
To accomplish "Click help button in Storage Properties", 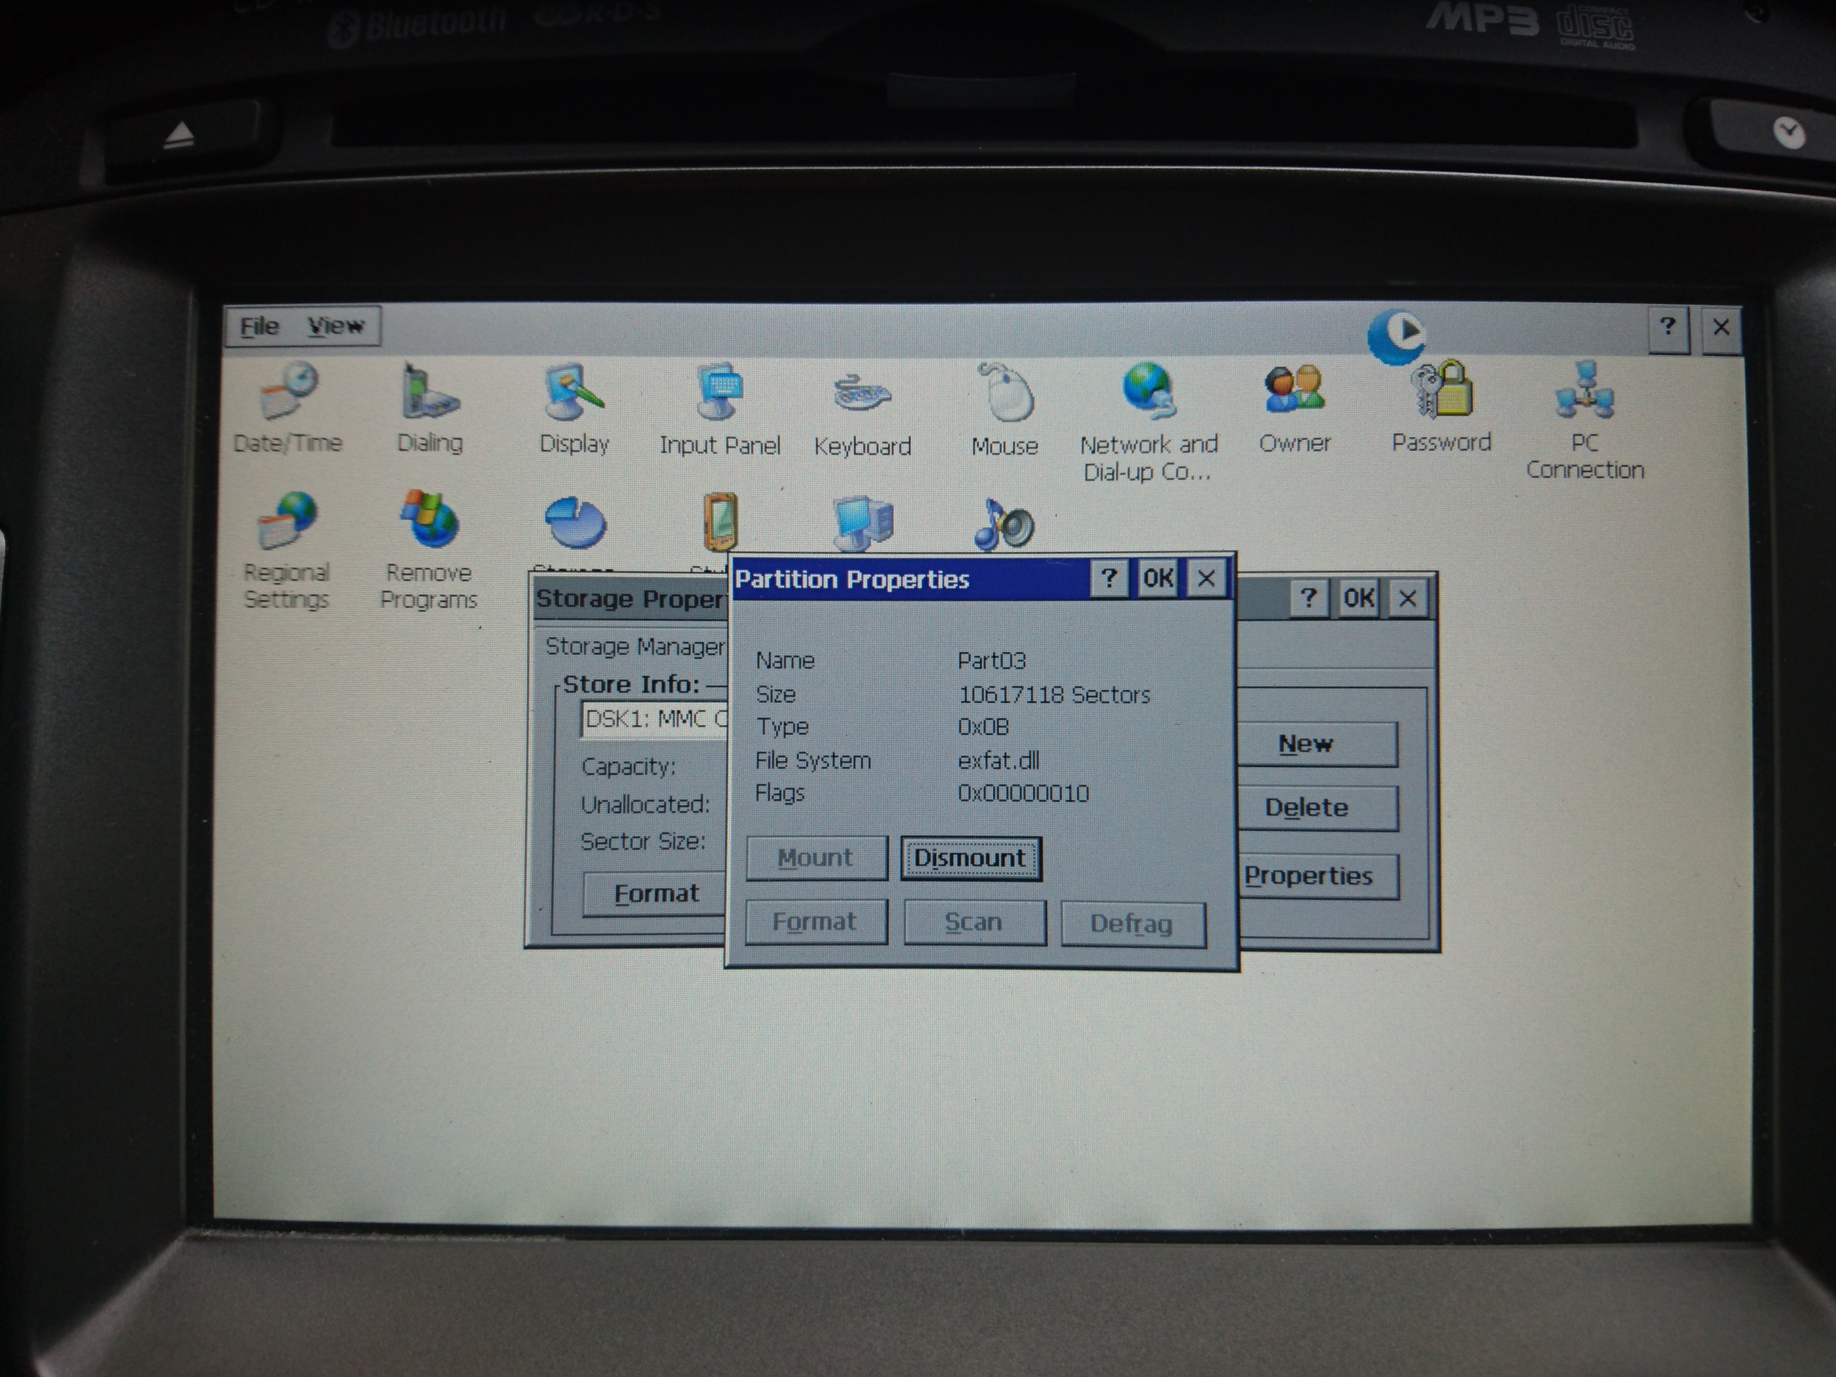I will (x=1308, y=597).
